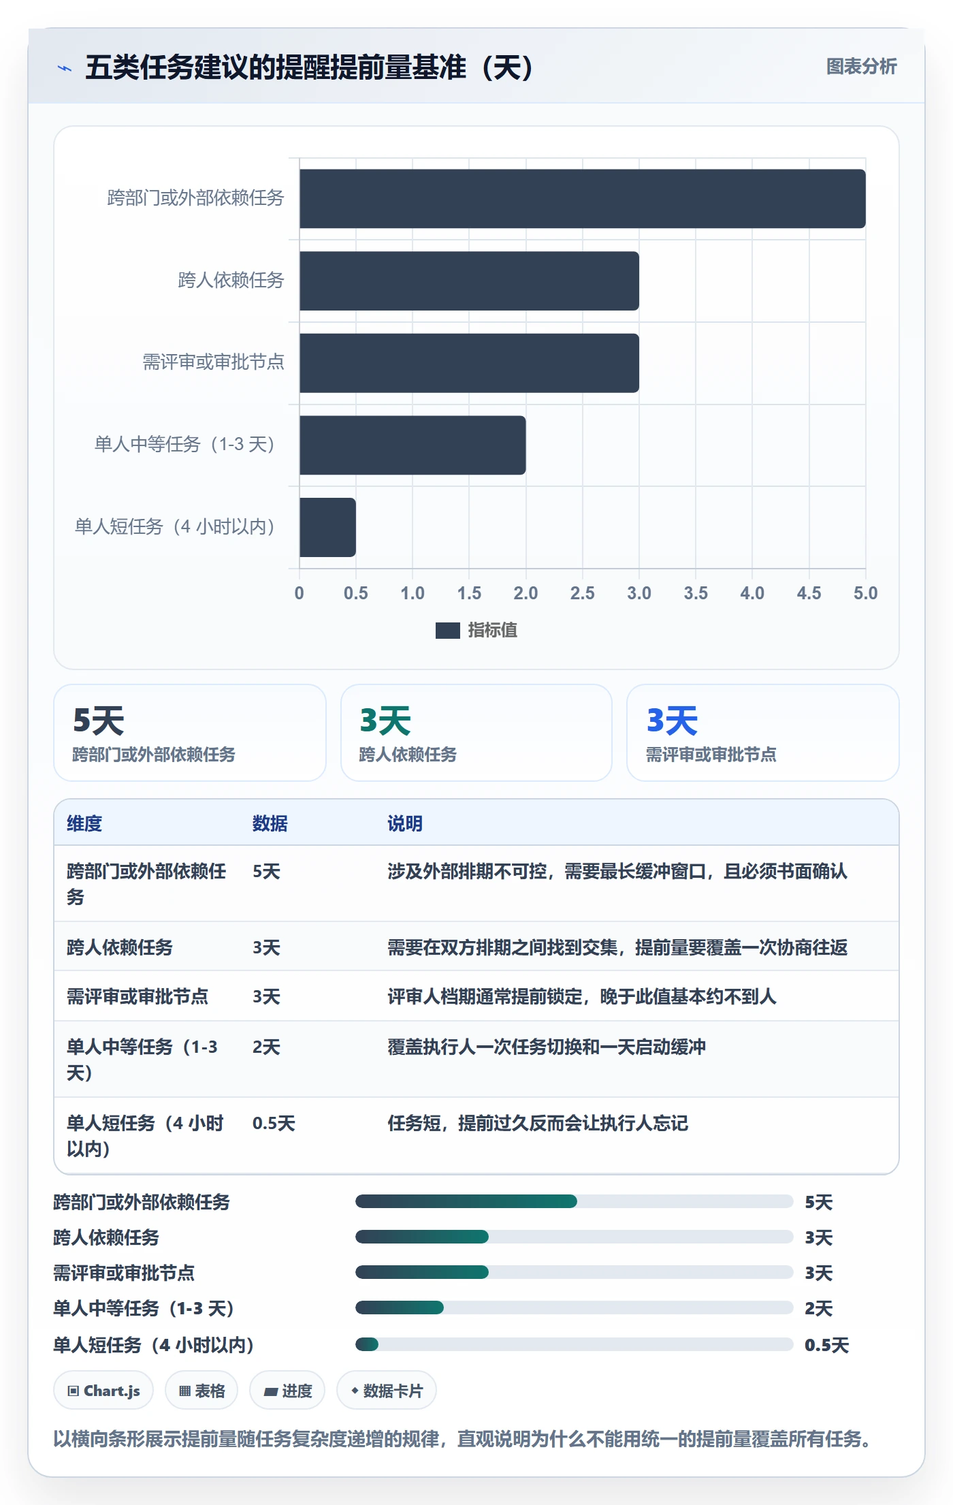The width and height of the screenshot is (953, 1505).
Task: Click the 3天 progress bar for 跨人依赖任务
Action: pos(574,1237)
